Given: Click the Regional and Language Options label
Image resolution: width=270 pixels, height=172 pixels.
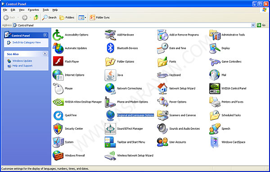Looking at the screenshot, I should click(x=135, y=115).
